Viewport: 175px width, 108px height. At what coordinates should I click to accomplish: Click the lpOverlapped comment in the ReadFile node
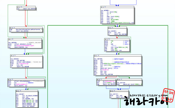tap(118, 59)
